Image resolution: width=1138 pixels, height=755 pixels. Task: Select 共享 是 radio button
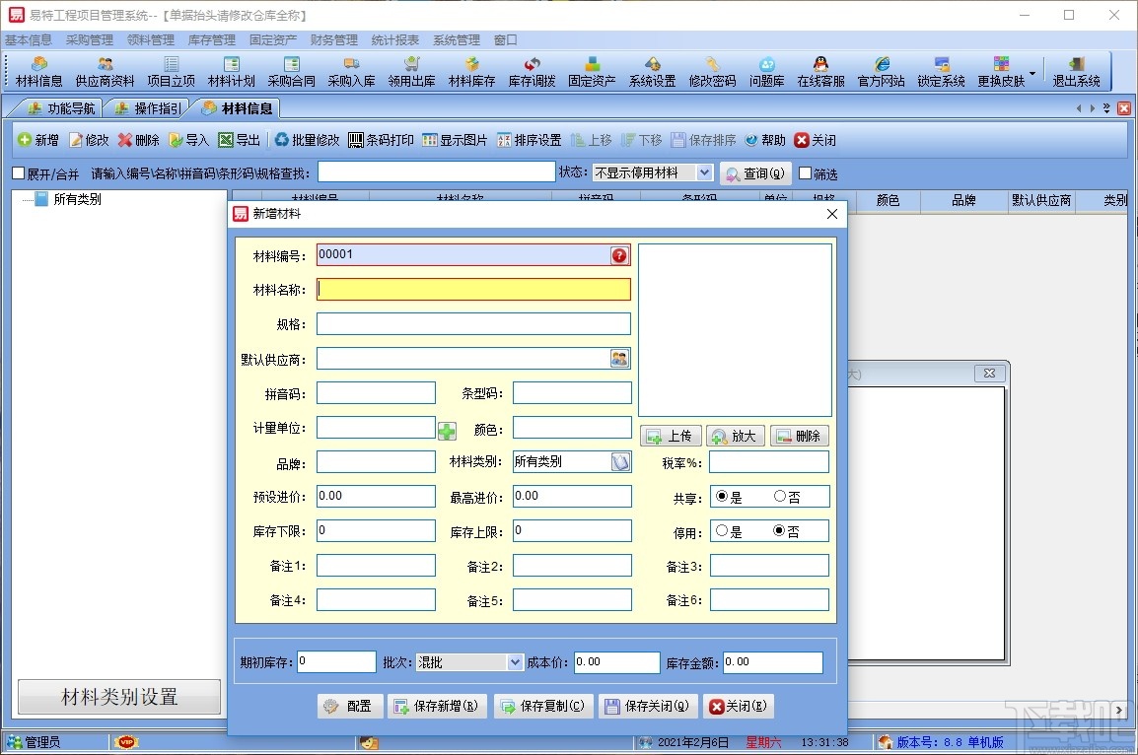722,497
